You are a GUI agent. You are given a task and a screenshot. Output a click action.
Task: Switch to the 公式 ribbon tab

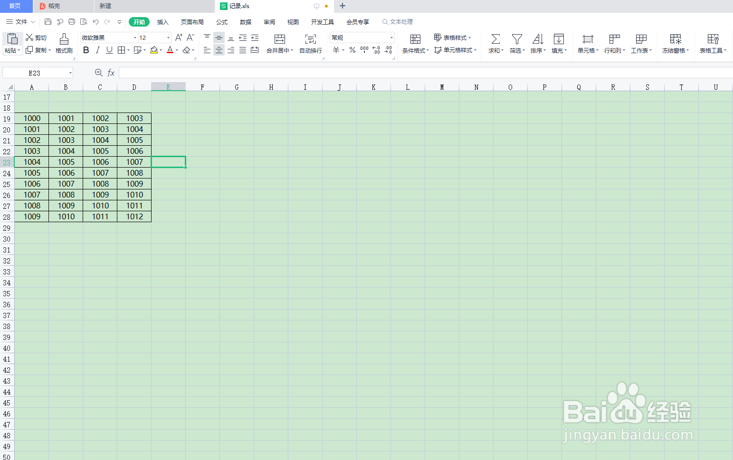(222, 22)
